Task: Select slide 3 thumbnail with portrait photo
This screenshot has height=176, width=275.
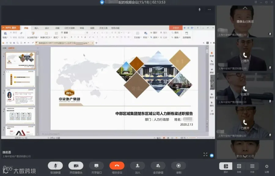Action: click(x=20, y=97)
